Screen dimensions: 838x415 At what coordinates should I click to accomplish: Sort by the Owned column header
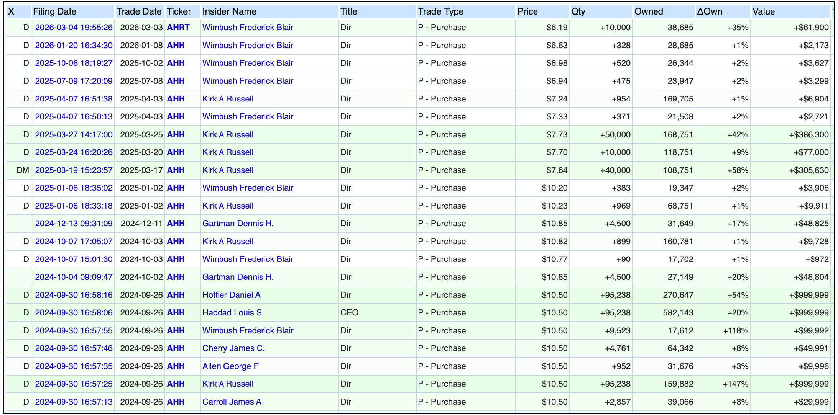point(648,11)
